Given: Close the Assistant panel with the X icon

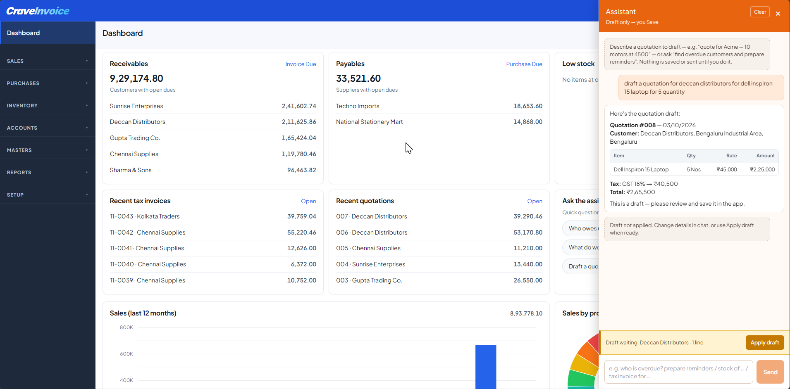Looking at the screenshot, I should (x=778, y=14).
